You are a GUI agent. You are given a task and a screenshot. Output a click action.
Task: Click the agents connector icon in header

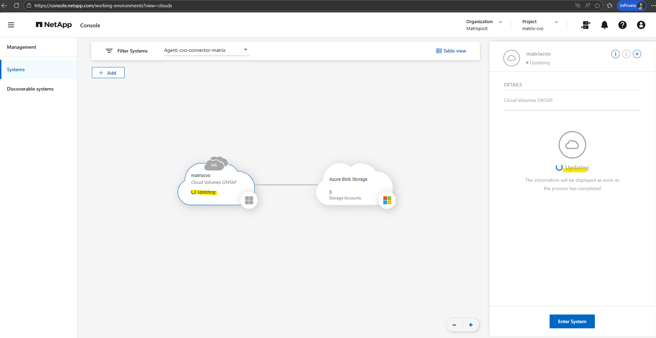[586, 25]
